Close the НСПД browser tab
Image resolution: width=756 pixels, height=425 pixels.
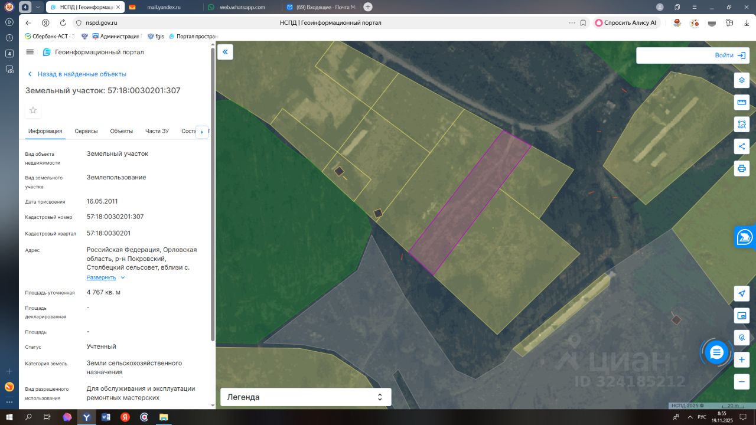point(117,7)
